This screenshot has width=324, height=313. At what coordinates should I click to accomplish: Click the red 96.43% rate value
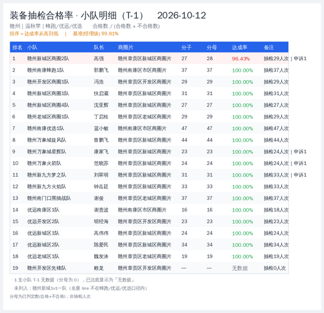coord(240,59)
